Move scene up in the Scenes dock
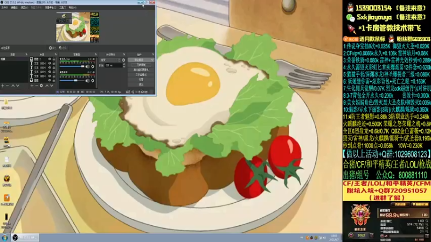This screenshot has height=242, width=431. (x=12, y=86)
